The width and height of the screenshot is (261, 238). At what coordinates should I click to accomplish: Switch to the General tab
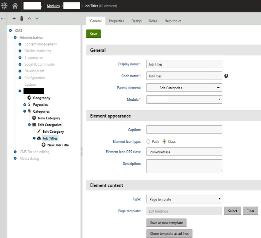[x=96, y=21]
